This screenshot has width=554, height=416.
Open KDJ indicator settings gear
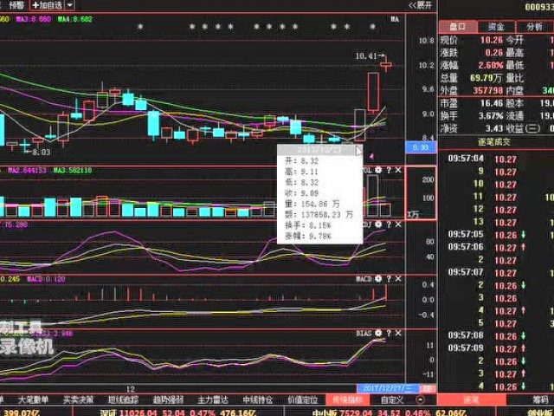pos(378,224)
